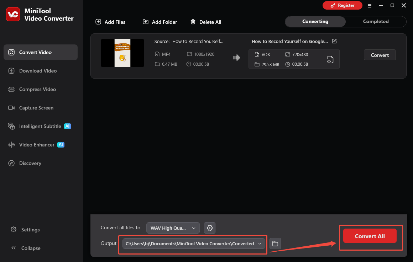Open output format settings file-gear icon
This screenshot has height=262, width=413.
tap(330, 59)
